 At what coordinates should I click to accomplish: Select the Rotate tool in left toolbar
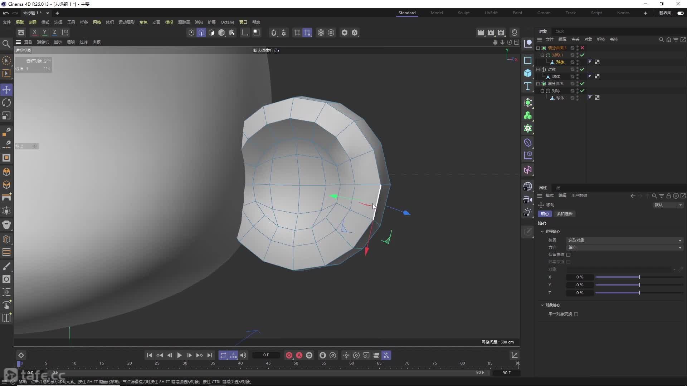[x=6, y=103]
